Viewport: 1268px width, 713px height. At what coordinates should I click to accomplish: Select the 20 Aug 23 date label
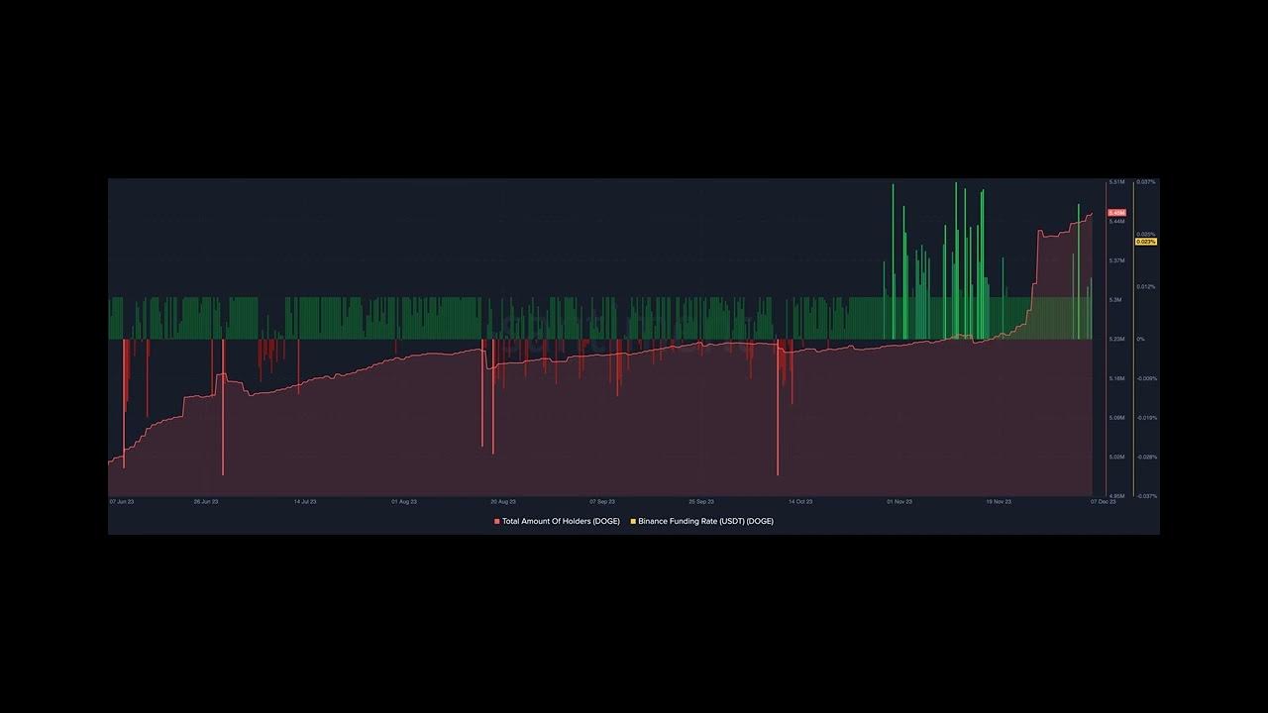(503, 502)
